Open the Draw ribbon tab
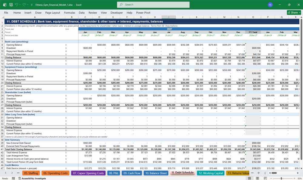Screen dimensions: 303x180 38,12
